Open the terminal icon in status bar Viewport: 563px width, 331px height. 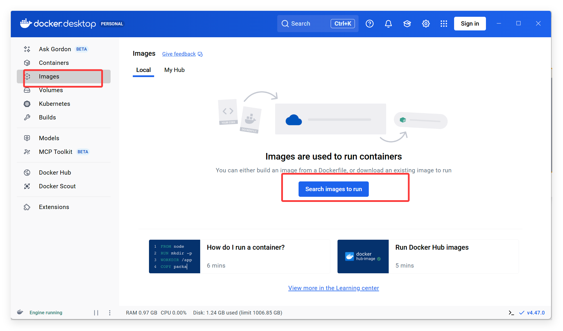coord(511,313)
